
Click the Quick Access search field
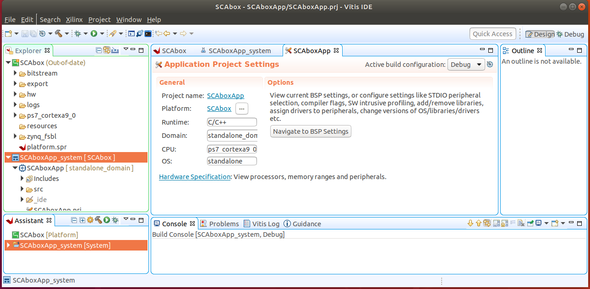pyautogui.click(x=492, y=34)
